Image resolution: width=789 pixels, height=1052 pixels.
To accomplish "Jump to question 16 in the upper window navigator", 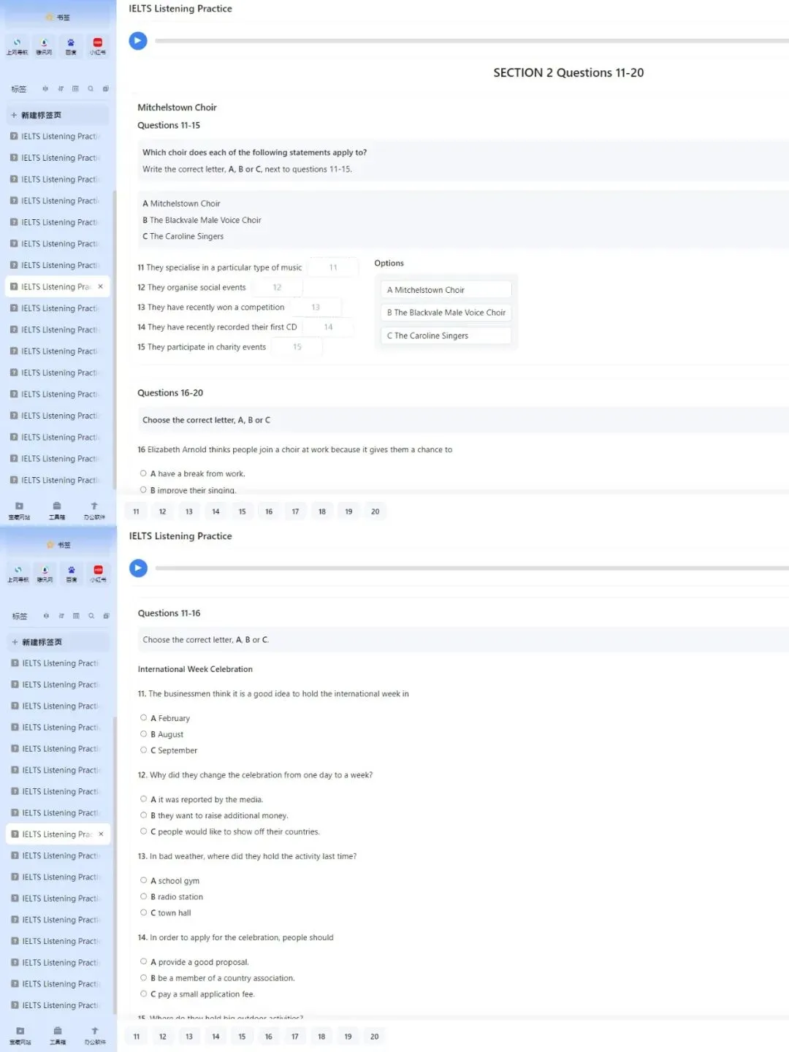I will click(269, 511).
